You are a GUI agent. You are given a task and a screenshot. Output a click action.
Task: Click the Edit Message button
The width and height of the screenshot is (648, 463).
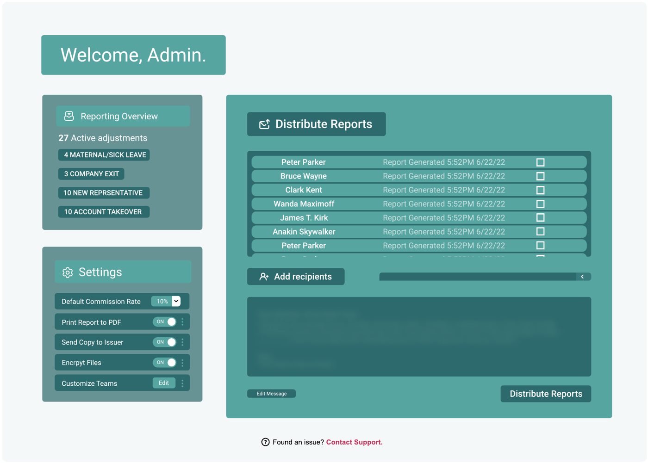271,394
